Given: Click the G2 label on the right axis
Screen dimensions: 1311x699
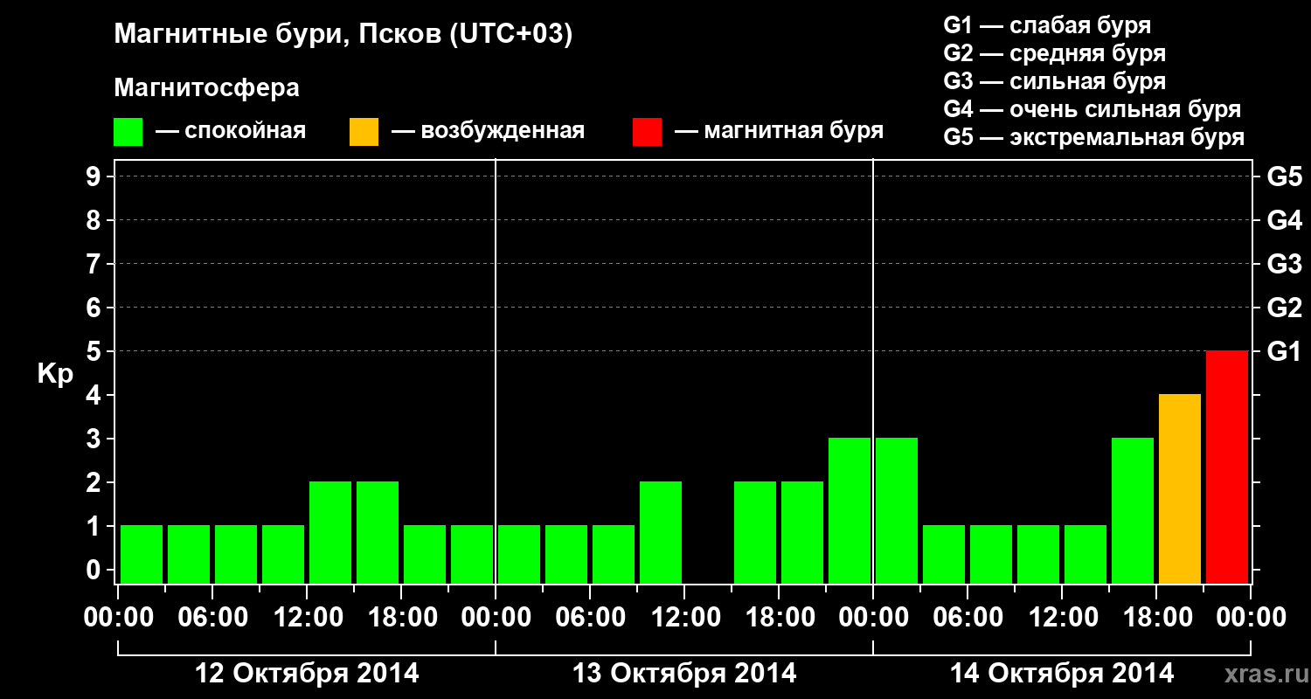Looking at the screenshot, I should pos(1284,308).
